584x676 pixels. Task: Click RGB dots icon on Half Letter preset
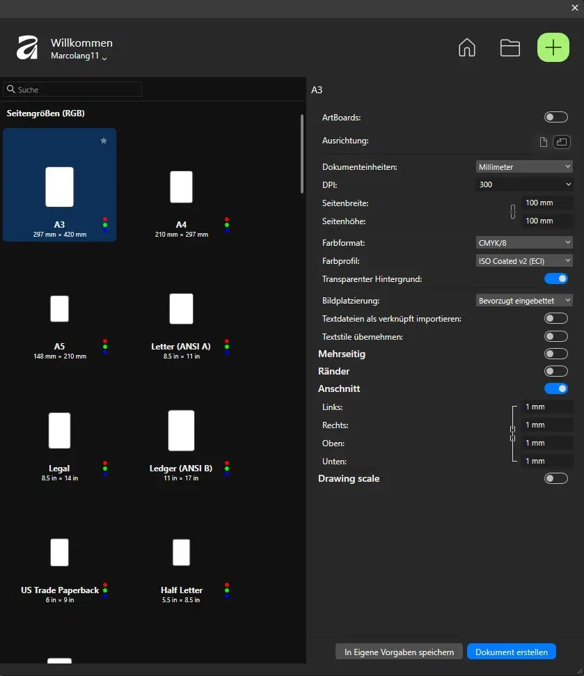[x=227, y=590]
